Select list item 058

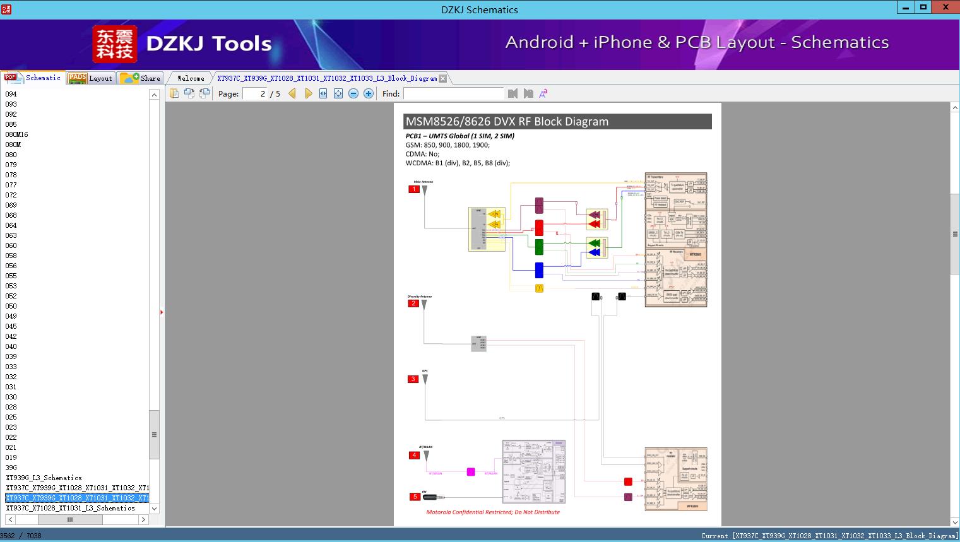click(x=11, y=256)
